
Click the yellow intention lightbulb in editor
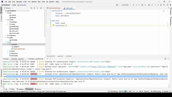pyautogui.click(x=53, y=25)
